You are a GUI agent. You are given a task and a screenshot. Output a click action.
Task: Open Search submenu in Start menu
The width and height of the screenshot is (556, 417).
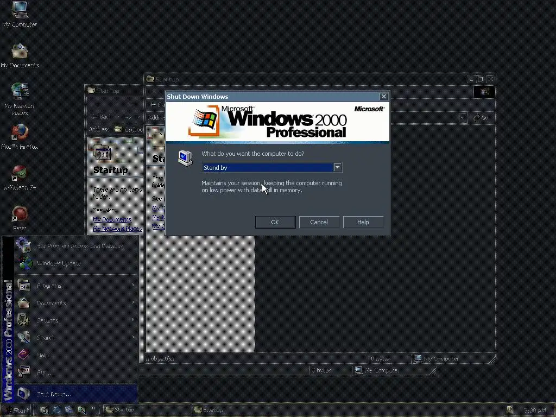(x=76, y=338)
